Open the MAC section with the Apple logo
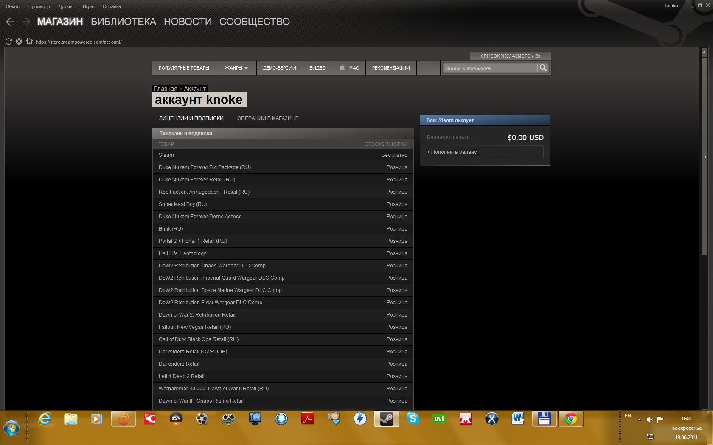Image resolution: width=713 pixels, height=445 pixels. click(349, 68)
